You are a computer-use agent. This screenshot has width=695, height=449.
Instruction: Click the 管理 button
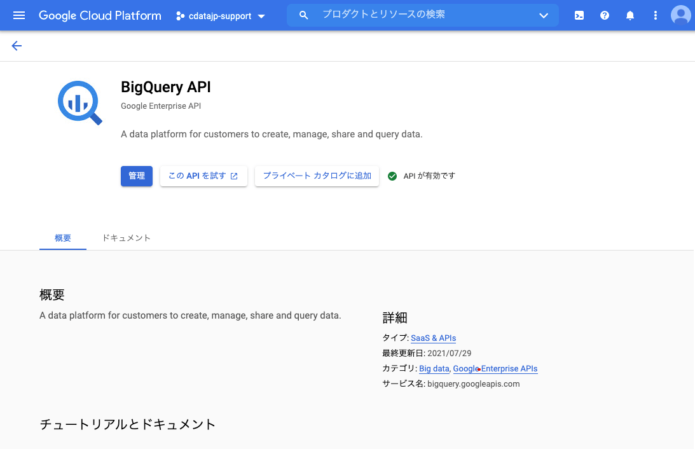137,176
